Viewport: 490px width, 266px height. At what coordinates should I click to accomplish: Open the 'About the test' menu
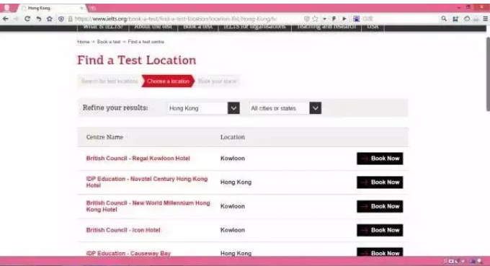pyautogui.click(x=153, y=27)
